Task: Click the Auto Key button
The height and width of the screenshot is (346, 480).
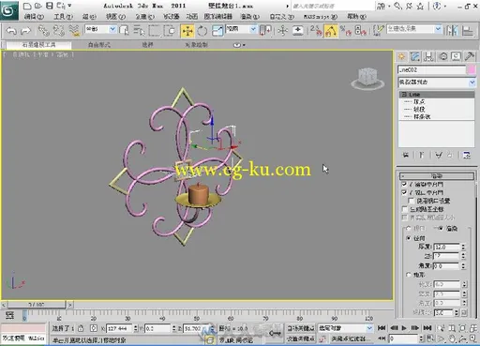Action: coord(300,328)
